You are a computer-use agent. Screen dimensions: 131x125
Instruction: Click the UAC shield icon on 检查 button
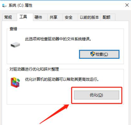[x=93, y=54]
